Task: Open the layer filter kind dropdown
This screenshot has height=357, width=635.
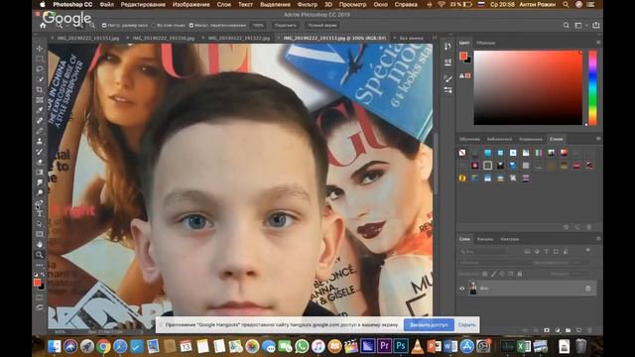Action: [483, 251]
